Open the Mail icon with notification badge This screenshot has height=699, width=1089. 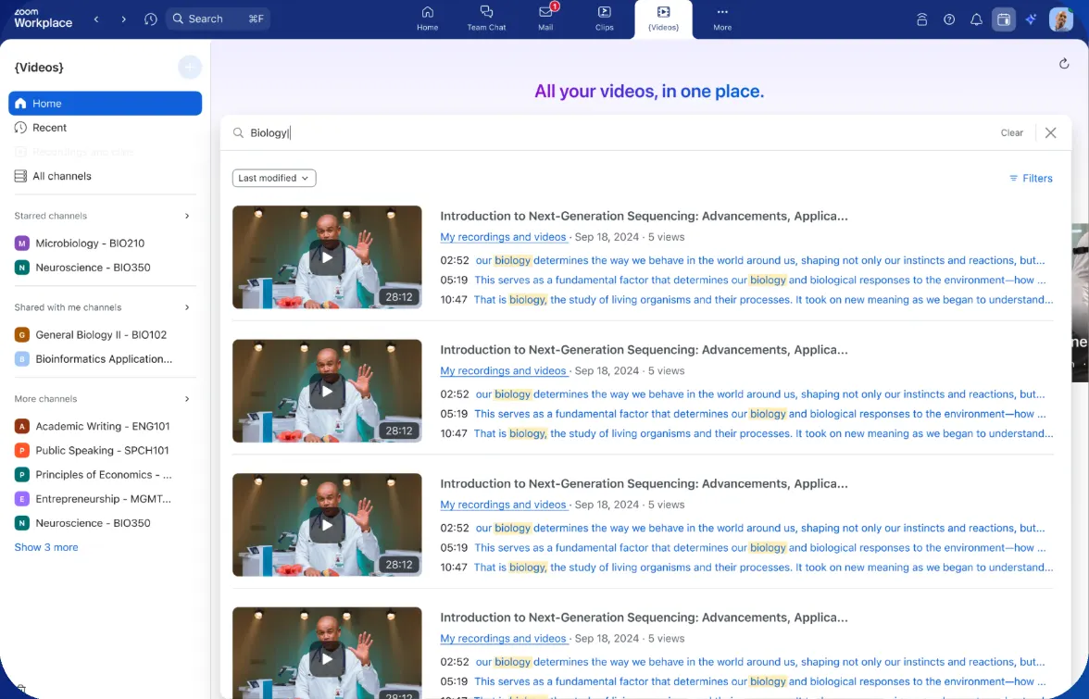point(545,19)
